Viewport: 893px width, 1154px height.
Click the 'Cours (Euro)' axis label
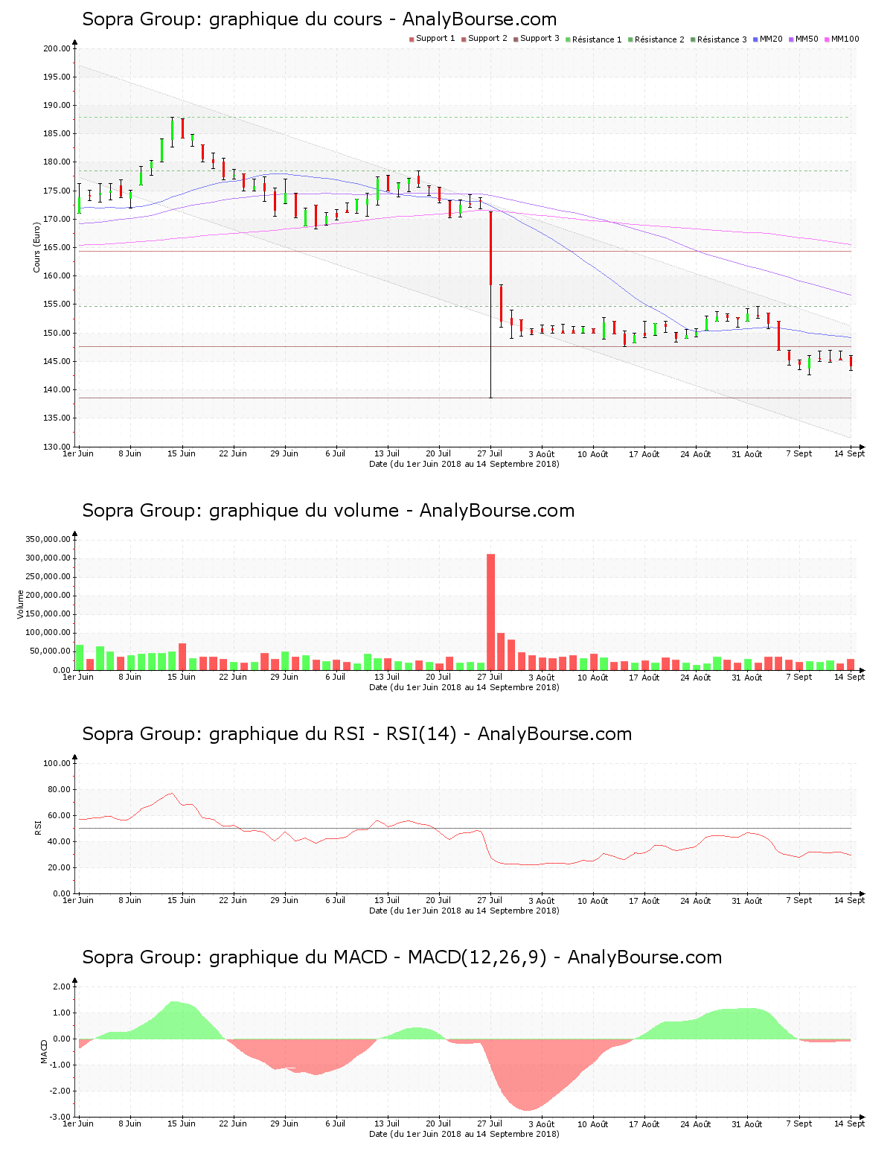click(x=36, y=247)
